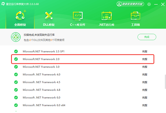Open the .NET运行库 icon
Viewport: 166px width, 113px height.
(x=107, y=16)
